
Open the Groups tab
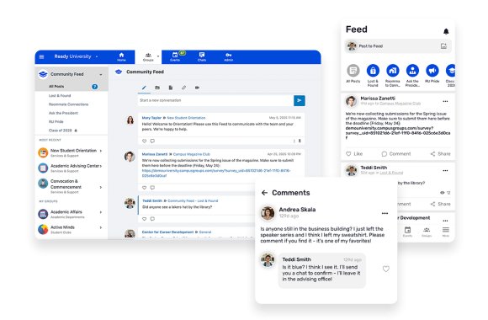[148, 57]
